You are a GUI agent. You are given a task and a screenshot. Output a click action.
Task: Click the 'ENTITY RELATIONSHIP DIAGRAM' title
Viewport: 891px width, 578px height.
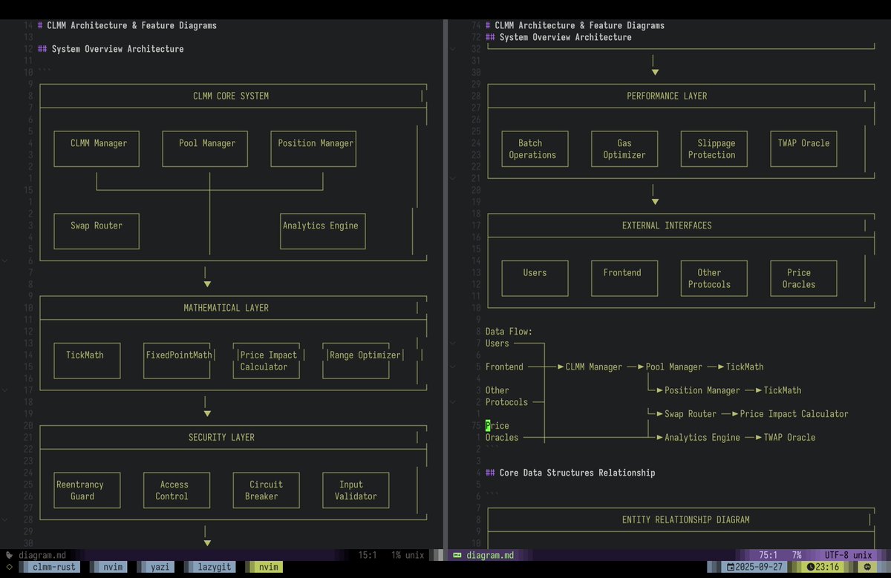coord(685,520)
